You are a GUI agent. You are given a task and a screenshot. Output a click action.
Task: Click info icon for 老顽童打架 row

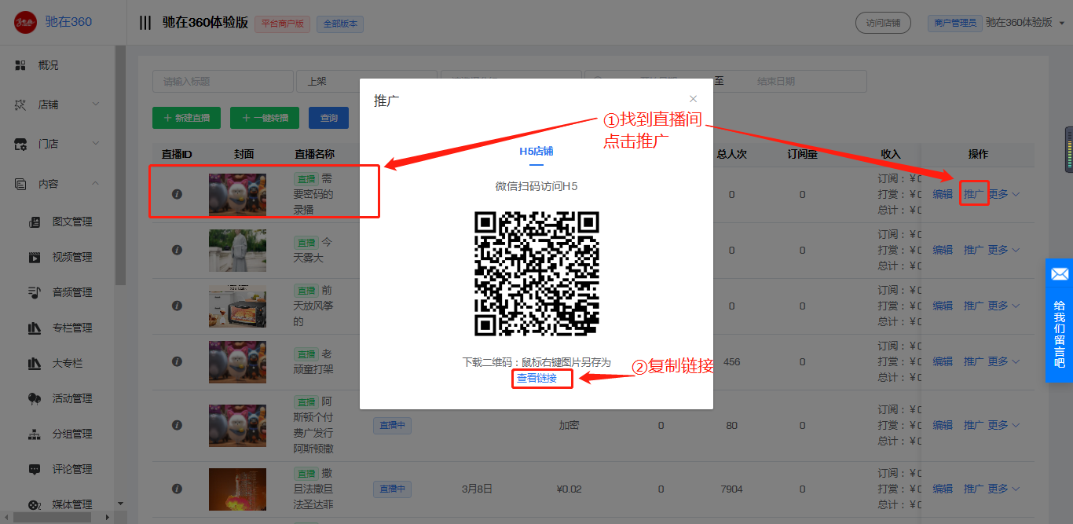(177, 361)
